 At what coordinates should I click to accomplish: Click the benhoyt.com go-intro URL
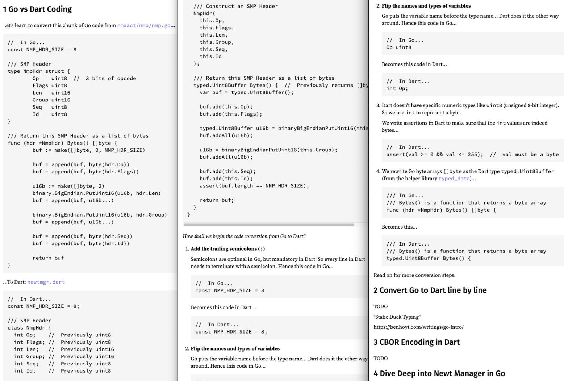[418, 327]
